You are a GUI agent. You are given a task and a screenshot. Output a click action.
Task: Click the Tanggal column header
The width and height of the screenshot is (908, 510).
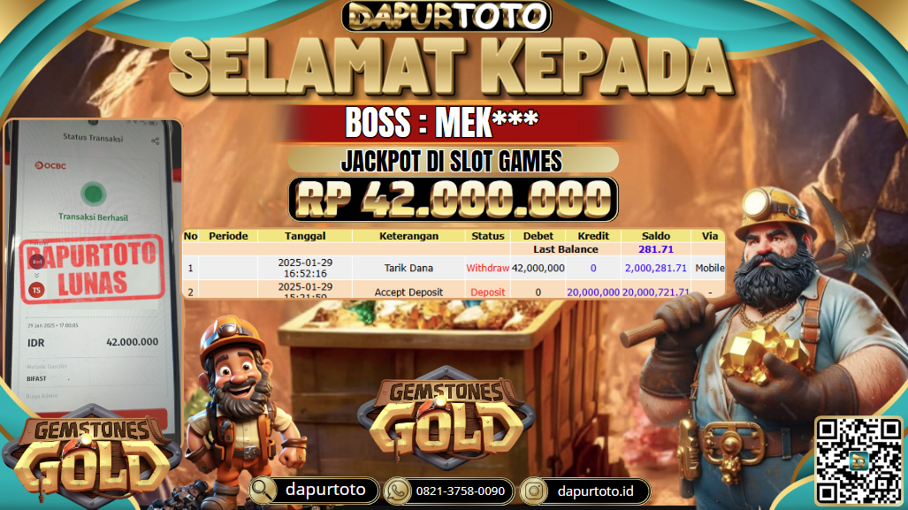pos(305,236)
